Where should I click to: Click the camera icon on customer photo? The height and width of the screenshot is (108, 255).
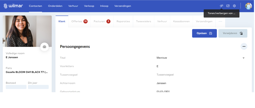click(44, 47)
